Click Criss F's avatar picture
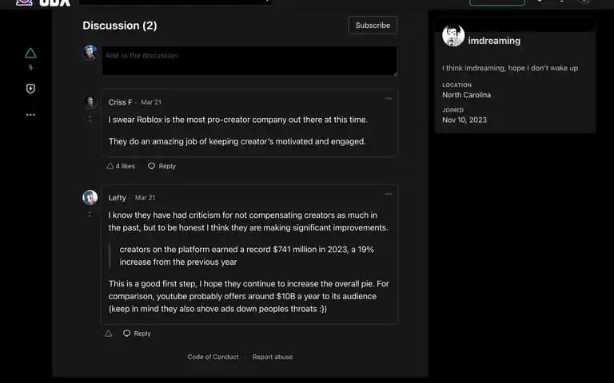614x383 pixels. pyautogui.click(x=90, y=102)
